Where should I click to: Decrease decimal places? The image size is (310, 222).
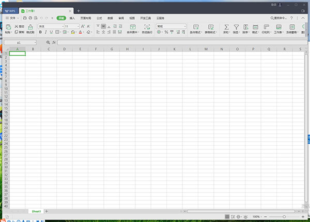click(x=183, y=32)
